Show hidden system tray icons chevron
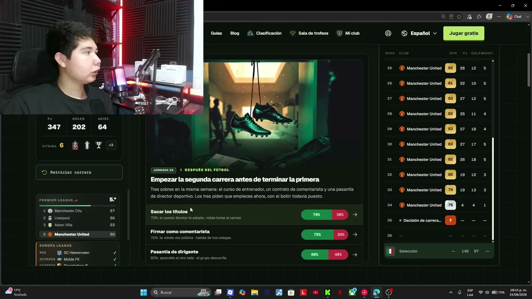The image size is (532, 299). (x=451, y=292)
